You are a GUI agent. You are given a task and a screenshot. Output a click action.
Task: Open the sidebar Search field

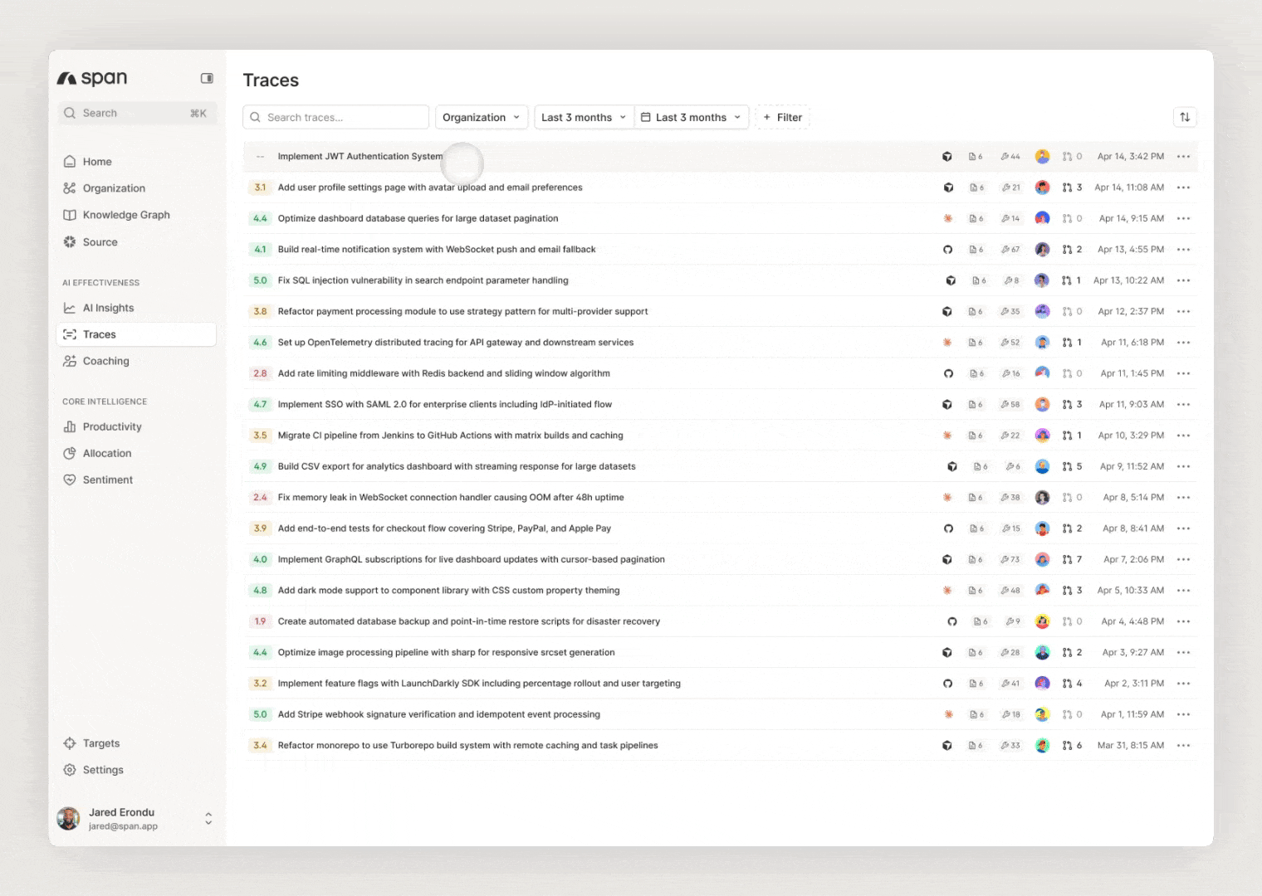[x=137, y=113]
